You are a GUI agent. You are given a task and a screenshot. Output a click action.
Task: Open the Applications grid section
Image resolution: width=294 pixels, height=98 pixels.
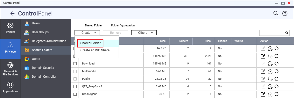coord(10,87)
